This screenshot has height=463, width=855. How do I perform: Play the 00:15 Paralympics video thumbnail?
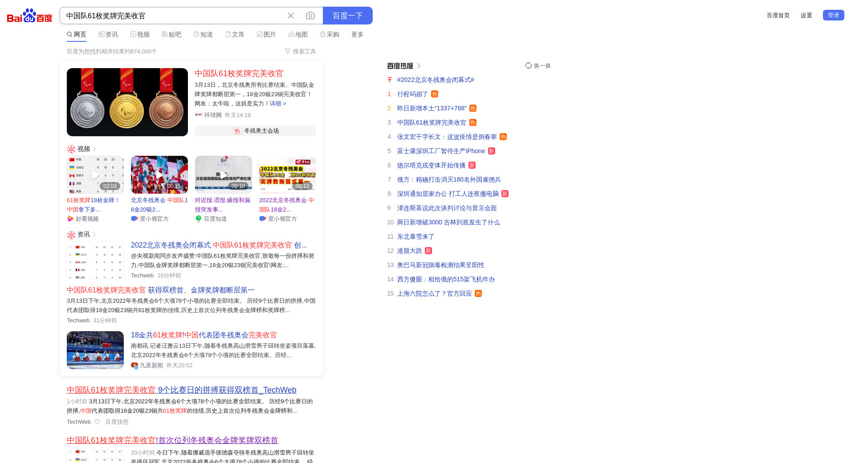[x=159, y=175]
